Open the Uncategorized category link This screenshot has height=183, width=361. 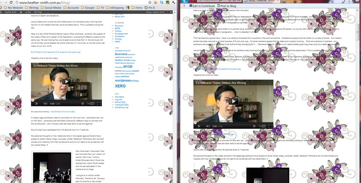pos(121,34)
